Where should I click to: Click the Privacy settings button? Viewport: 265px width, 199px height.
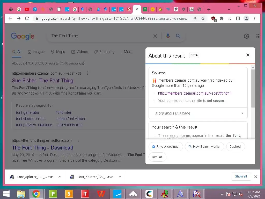coord(166,147)
